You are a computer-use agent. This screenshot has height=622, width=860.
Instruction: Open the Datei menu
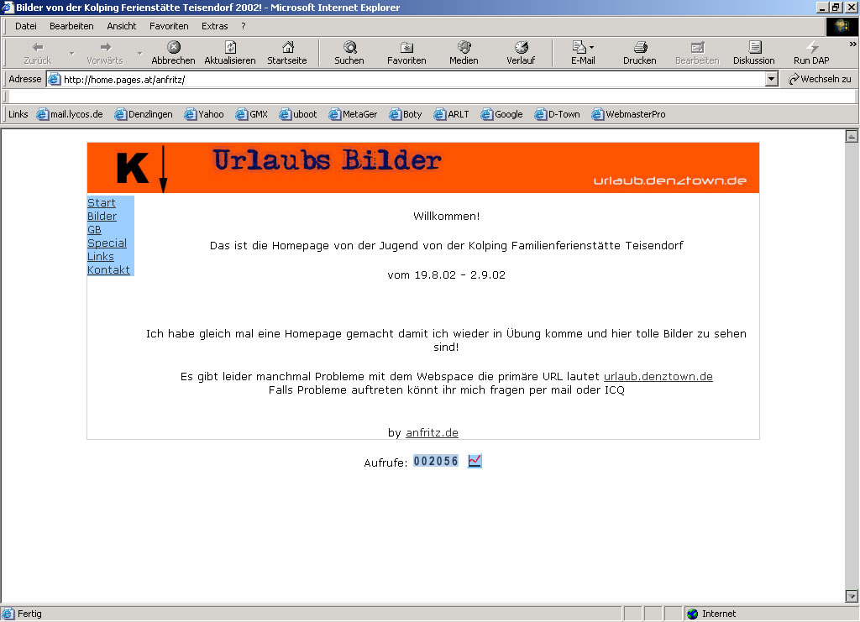coord(26,26)
